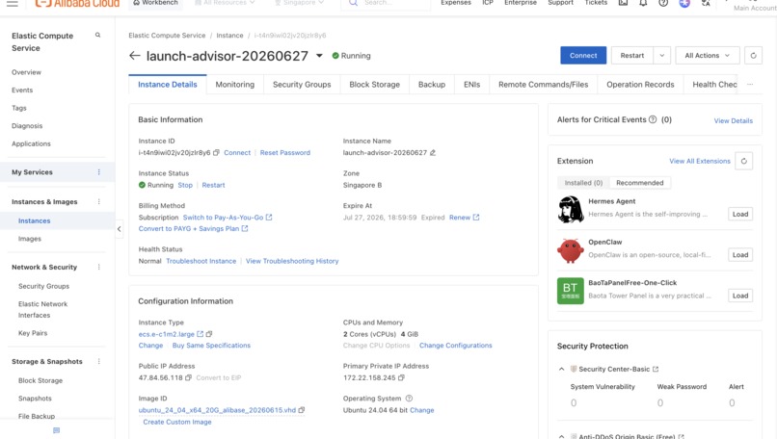Open Operating System help tooltip icon
777x439 pixels.
pyautogui.click(x=409, y=399)
